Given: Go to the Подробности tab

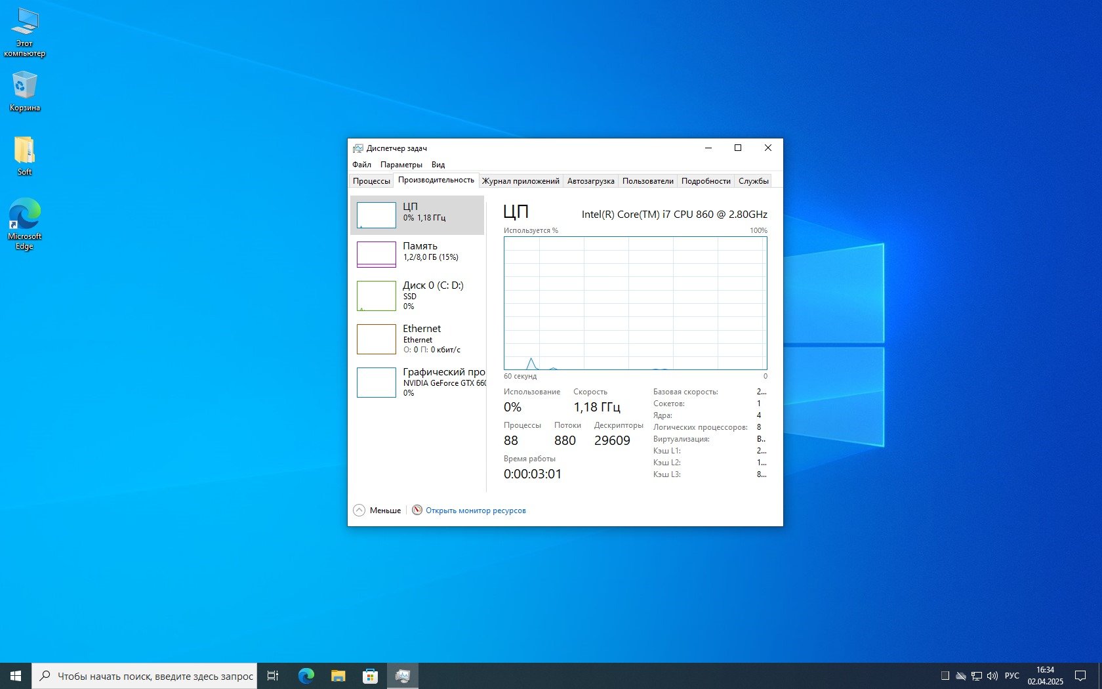Looking at the screenshot, I should [705, 181].
